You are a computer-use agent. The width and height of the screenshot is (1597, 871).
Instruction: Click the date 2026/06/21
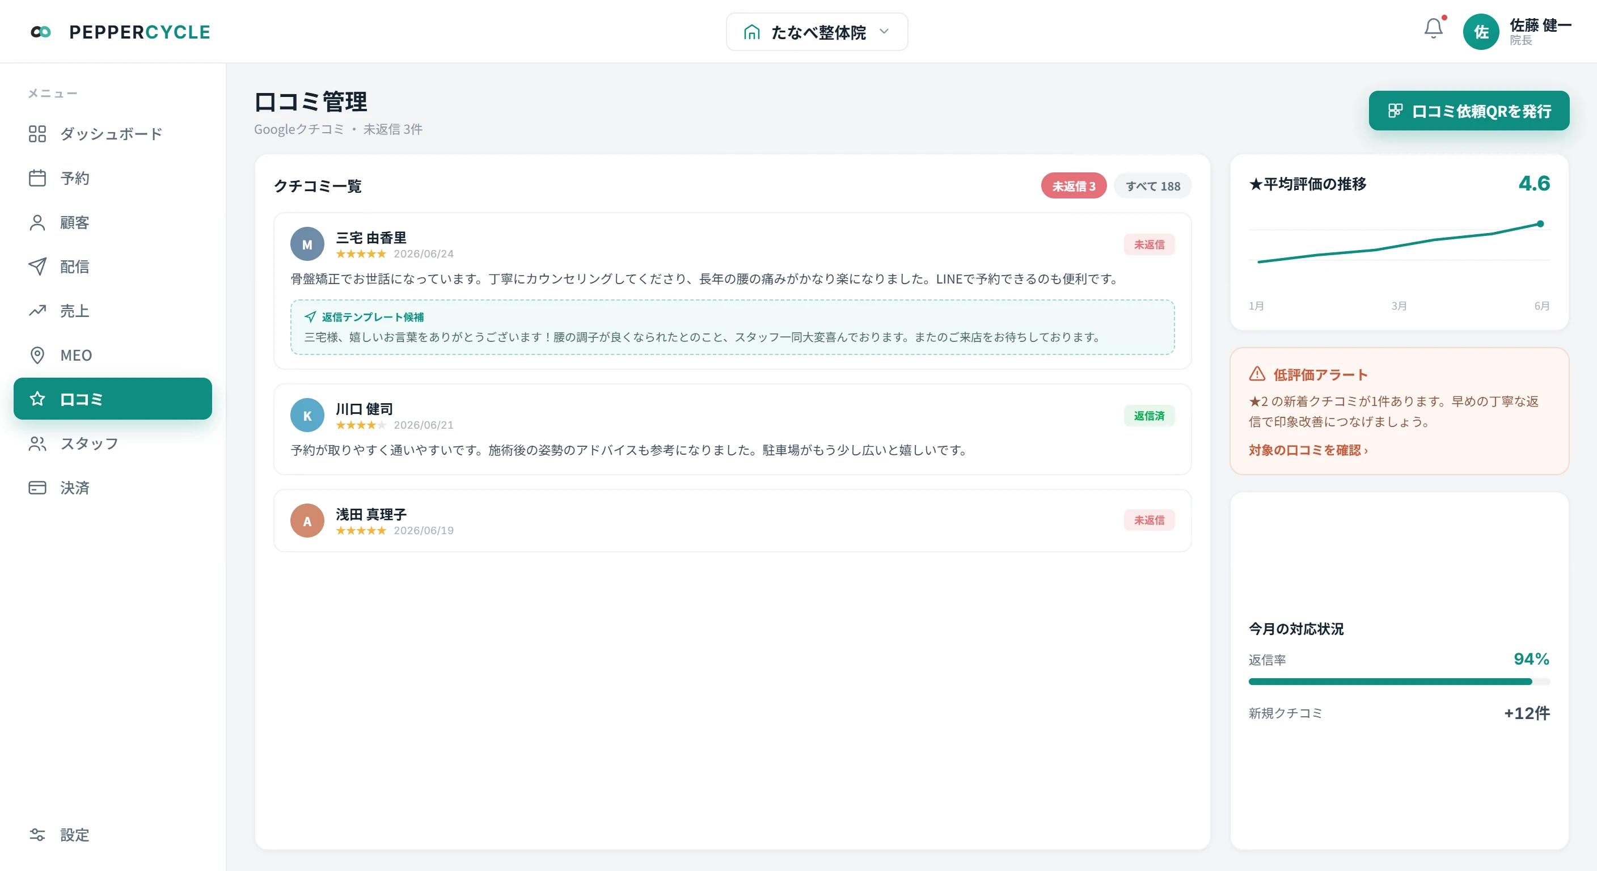424,425
